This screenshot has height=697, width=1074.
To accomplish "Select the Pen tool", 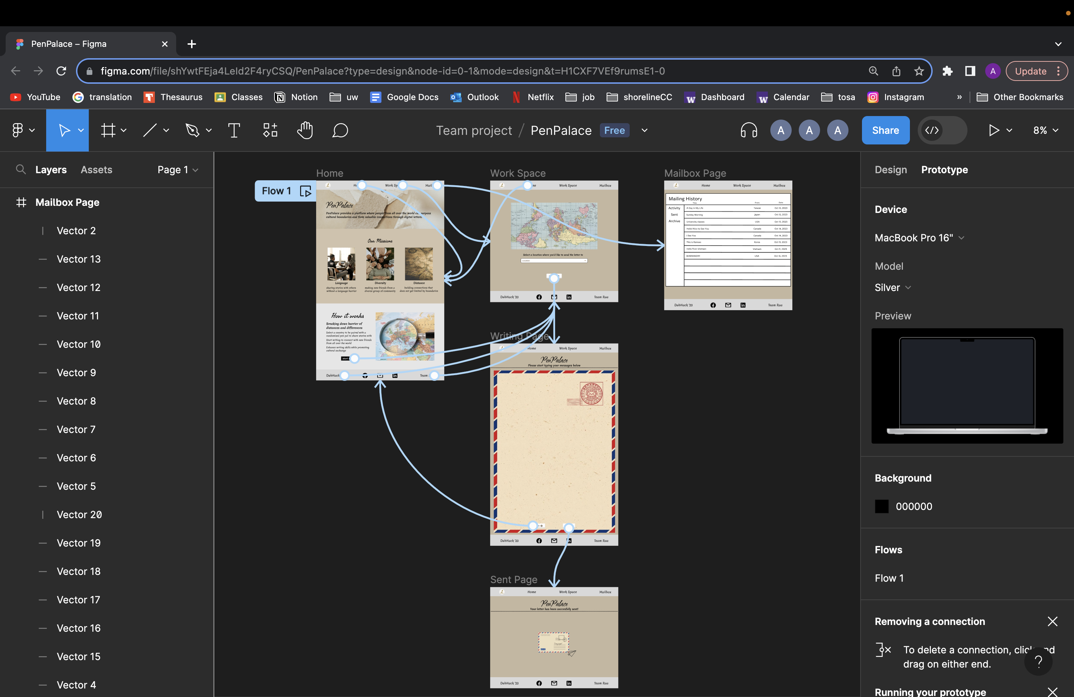I will tap(193, 130).
